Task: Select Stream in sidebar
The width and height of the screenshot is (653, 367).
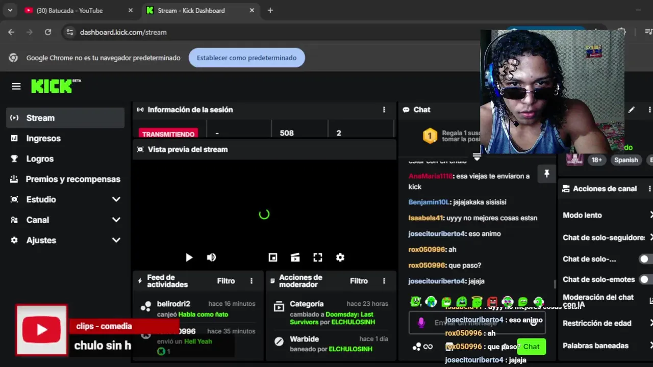Action: [65, 118]
